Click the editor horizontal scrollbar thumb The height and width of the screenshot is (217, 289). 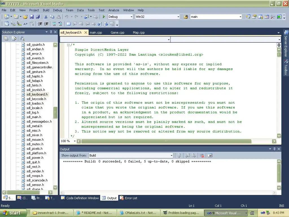(x=166, y=141)
